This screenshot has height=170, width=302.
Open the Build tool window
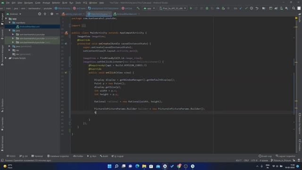[x=104, y=156]
